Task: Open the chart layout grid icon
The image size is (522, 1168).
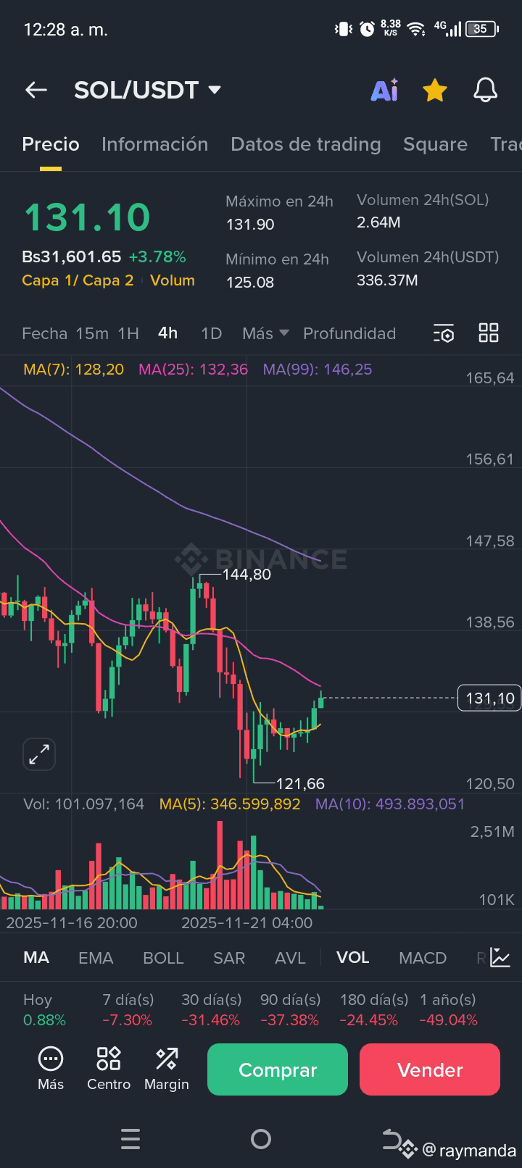Action: 489,333
